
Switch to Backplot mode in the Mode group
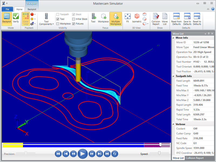tap(6, 19)
